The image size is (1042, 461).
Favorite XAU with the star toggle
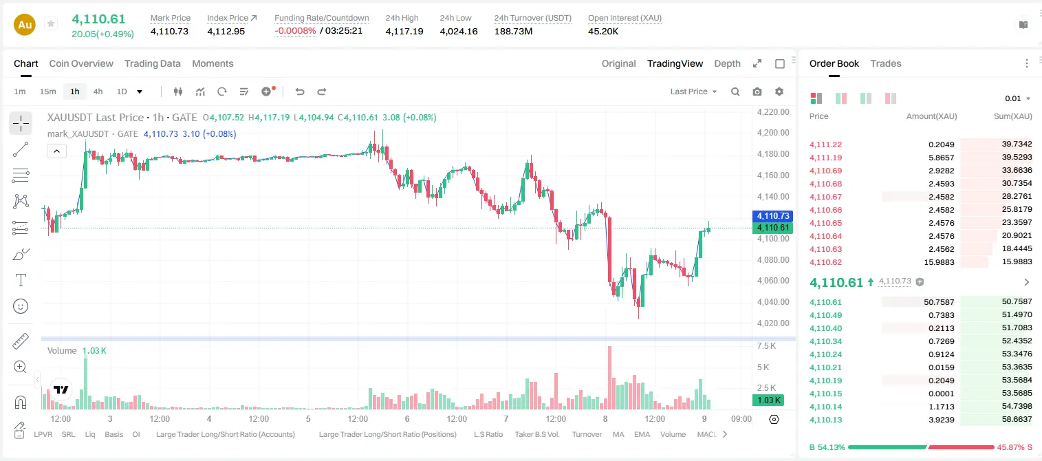pyautogui.click(x=50, y=24)
